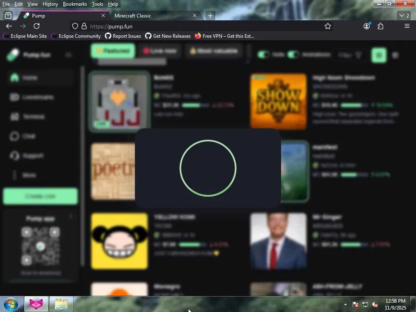The image size is (416, 312).
Task: Open the Edit menu
Action: [x=19, y=4]
